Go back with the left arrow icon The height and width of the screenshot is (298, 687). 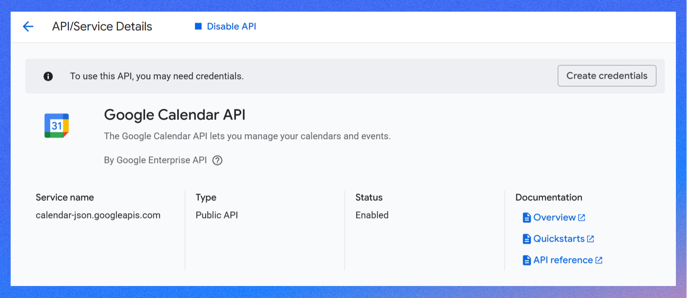[28, 27]
